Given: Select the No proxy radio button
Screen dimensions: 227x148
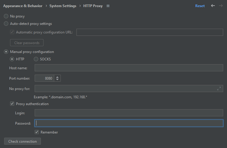Looking at the screenshot, I should [x=6, y=16].
